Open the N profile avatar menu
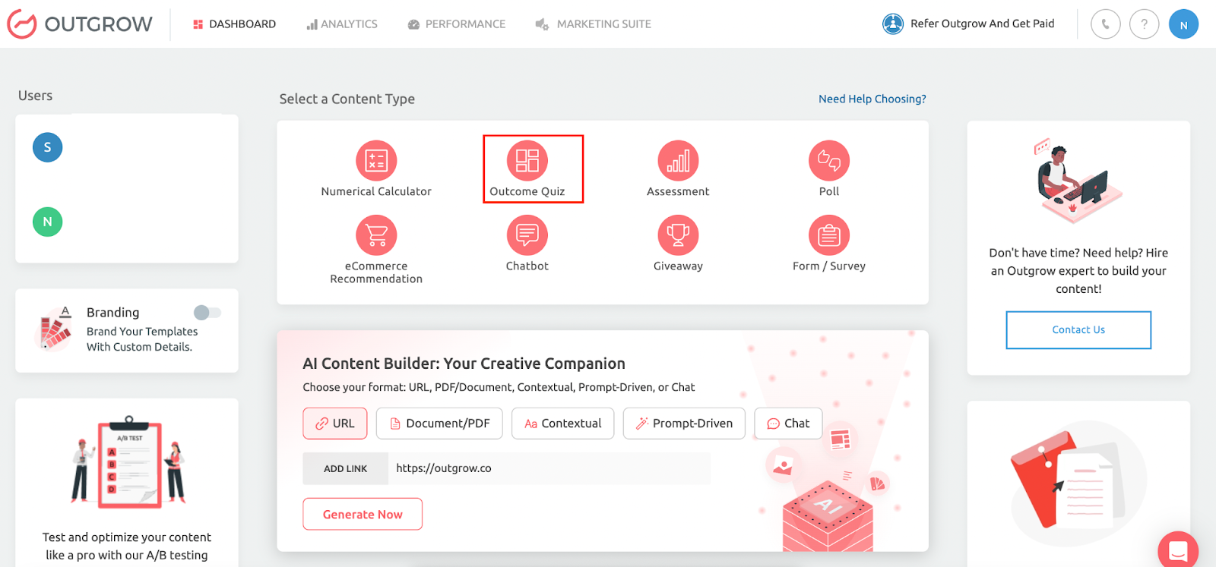This screenshot has height=567, width=1216. pyautogui.click(x=1183, y=24)
